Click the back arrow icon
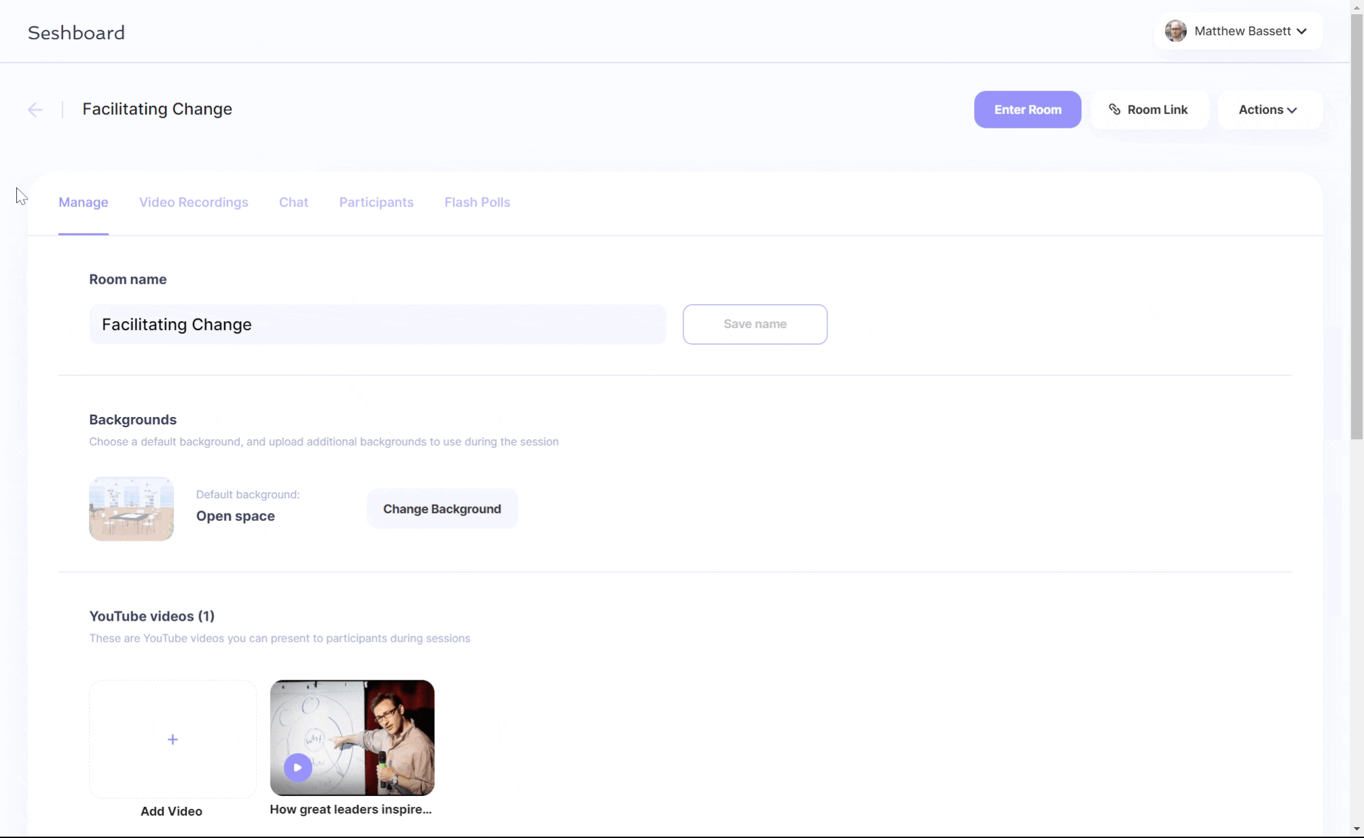1364x838 pixels. coord(35,109)
